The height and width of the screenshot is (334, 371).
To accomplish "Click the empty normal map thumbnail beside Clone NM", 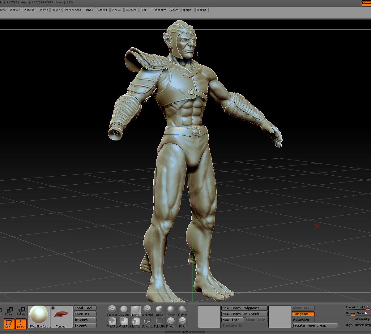I will 279,317.
